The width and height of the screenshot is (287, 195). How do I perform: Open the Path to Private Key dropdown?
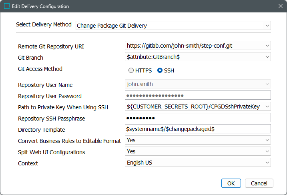pos(267,107)
